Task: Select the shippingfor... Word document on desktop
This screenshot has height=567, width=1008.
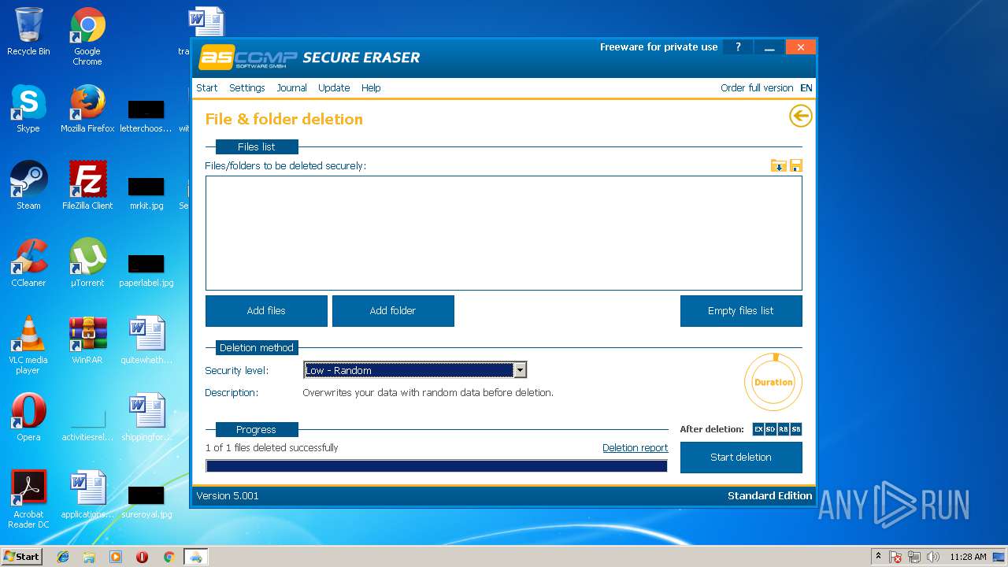Action: [x=146, y=417]
